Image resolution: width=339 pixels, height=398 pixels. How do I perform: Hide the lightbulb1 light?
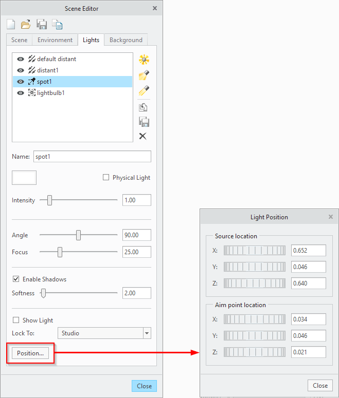21,93
